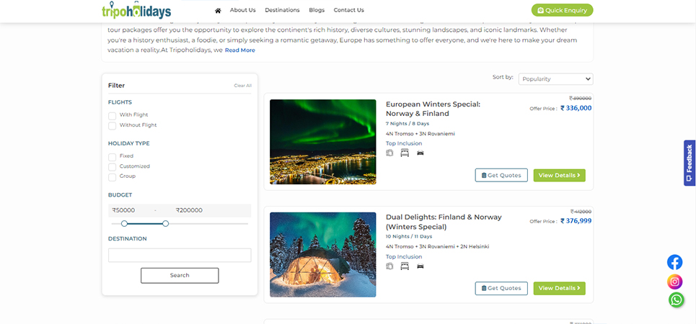
Task: Enable the With Flight filter
Action: tap(113, 115)
